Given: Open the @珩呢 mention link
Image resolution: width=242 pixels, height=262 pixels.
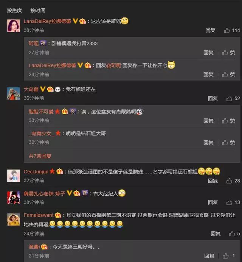Looking at the screenshot, I should [113, 65].
